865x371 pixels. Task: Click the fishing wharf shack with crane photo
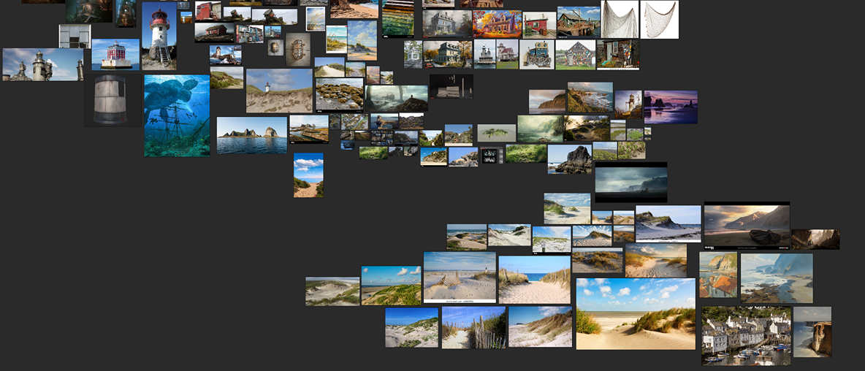[x=578, y=21]
